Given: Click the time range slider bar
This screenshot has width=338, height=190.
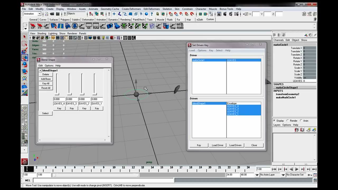Looking at the screenshot, I should click(96, 175).
